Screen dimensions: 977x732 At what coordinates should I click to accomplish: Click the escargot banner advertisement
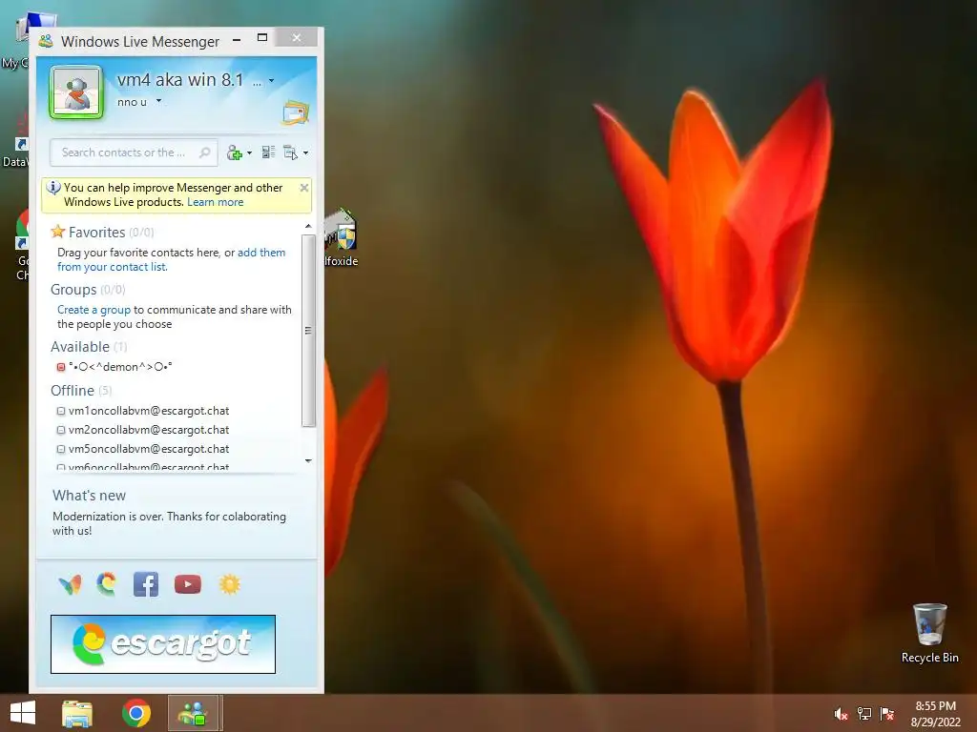coord(163,644)
